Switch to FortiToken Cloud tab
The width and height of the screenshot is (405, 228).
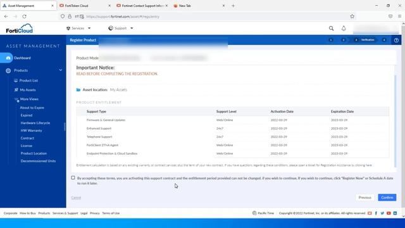click(85, 6)
